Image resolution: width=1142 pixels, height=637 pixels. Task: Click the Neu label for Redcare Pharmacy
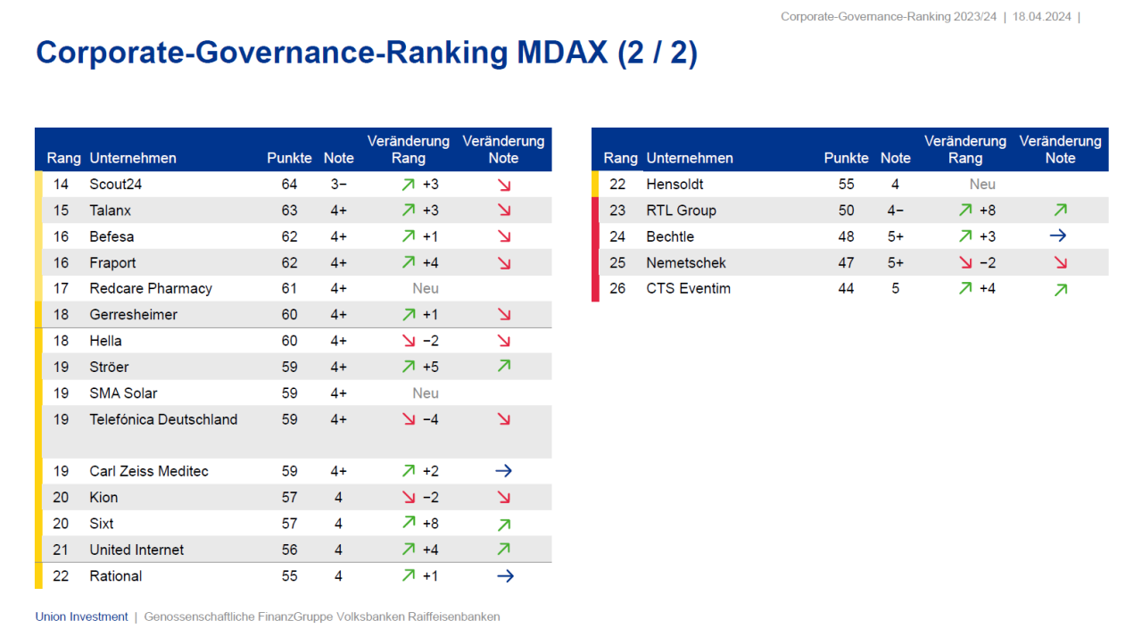[x=425, y=288]
